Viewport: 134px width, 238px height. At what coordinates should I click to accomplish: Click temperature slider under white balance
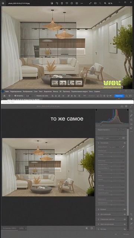(111, 152)
